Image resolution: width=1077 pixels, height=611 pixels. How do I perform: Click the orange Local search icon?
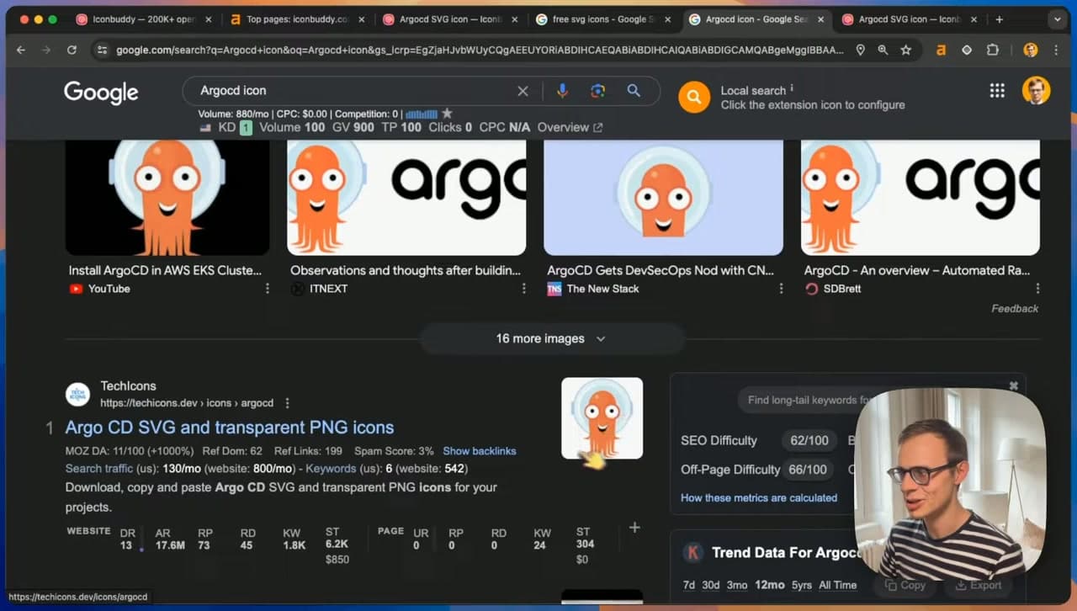pos(694,98)
